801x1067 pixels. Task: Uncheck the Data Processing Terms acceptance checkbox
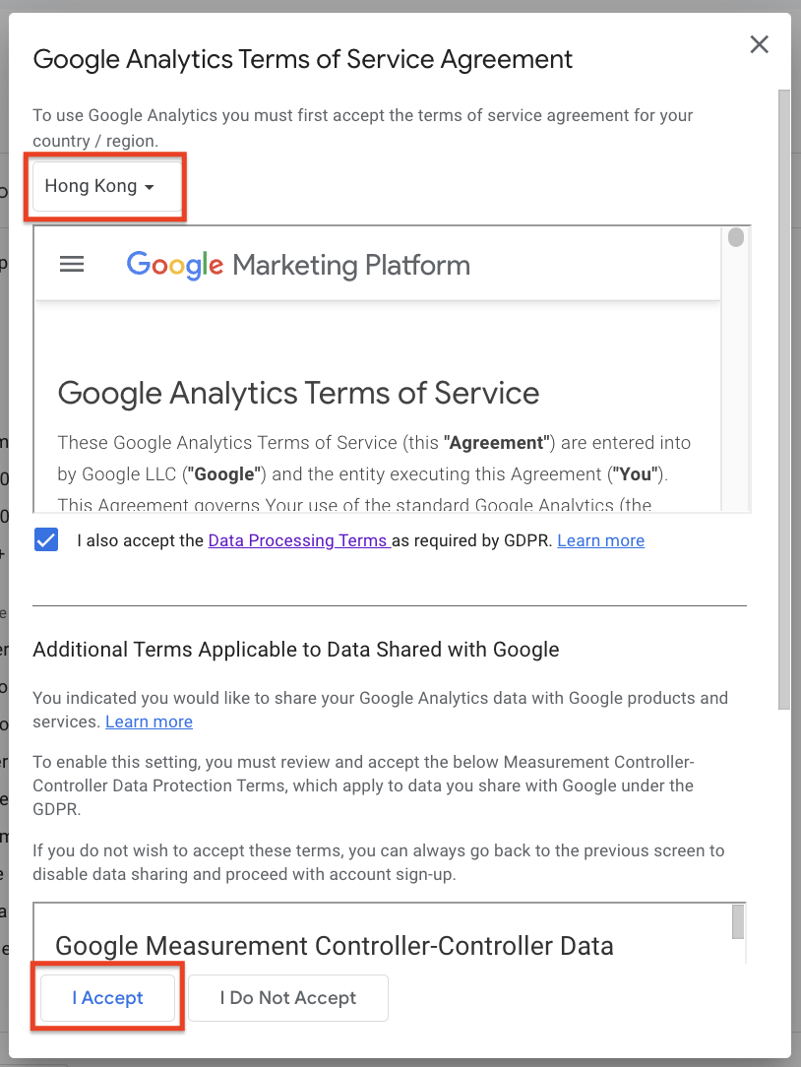46,540
